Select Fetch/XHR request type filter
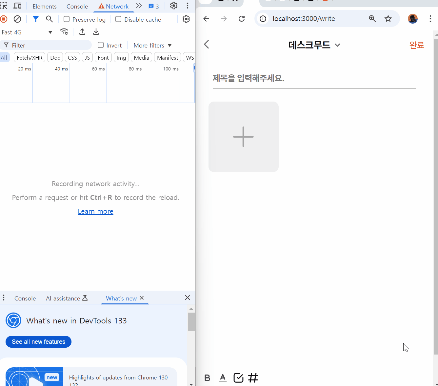The height and width of the screenshot is (386, 438). [x=30, y=58]
